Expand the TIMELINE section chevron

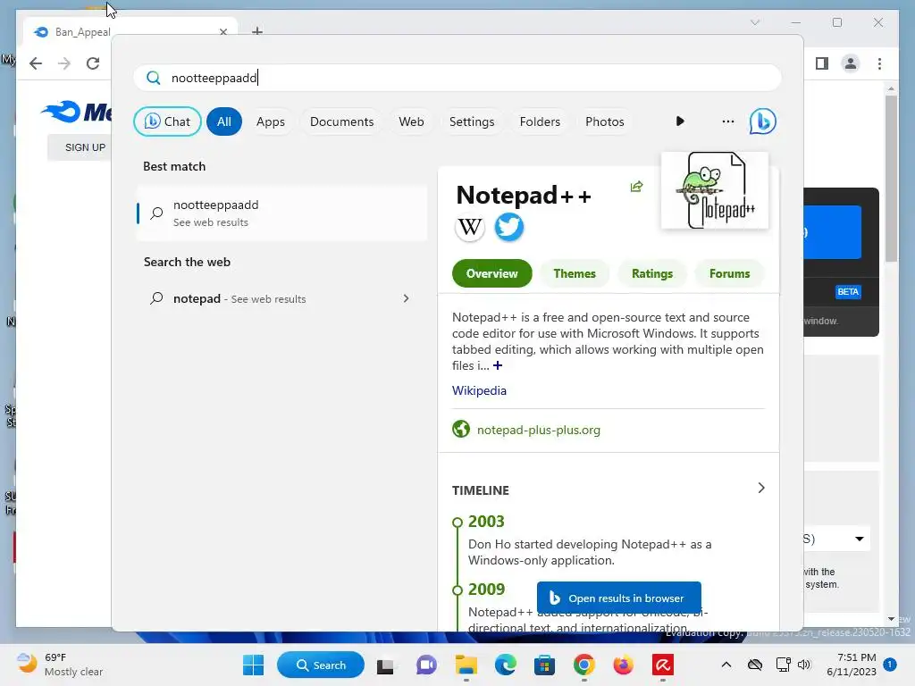[x=761, y=488]
